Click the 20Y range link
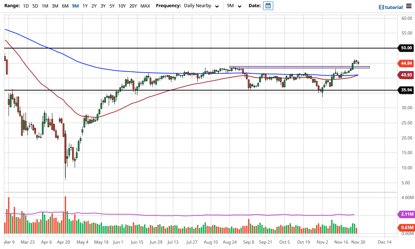This screenshot has height=249, width=415. pyautogui.click(x=133, y=6)
